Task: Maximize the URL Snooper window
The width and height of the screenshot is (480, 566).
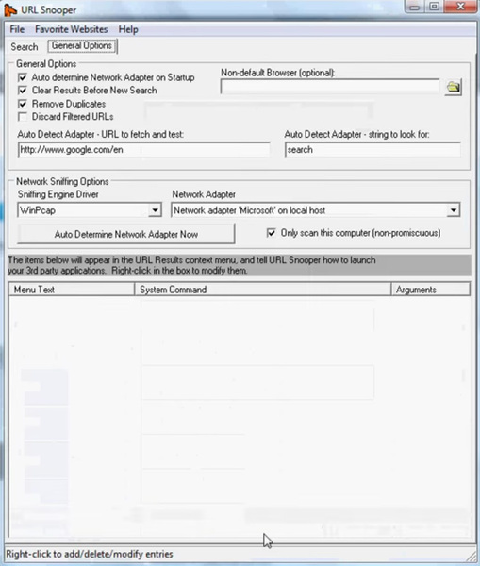Action: pos(435,7)
